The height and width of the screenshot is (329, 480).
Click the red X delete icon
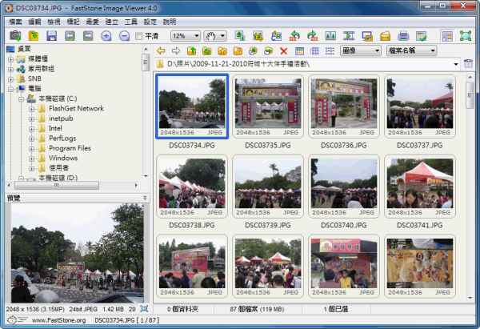coord(283,50)
